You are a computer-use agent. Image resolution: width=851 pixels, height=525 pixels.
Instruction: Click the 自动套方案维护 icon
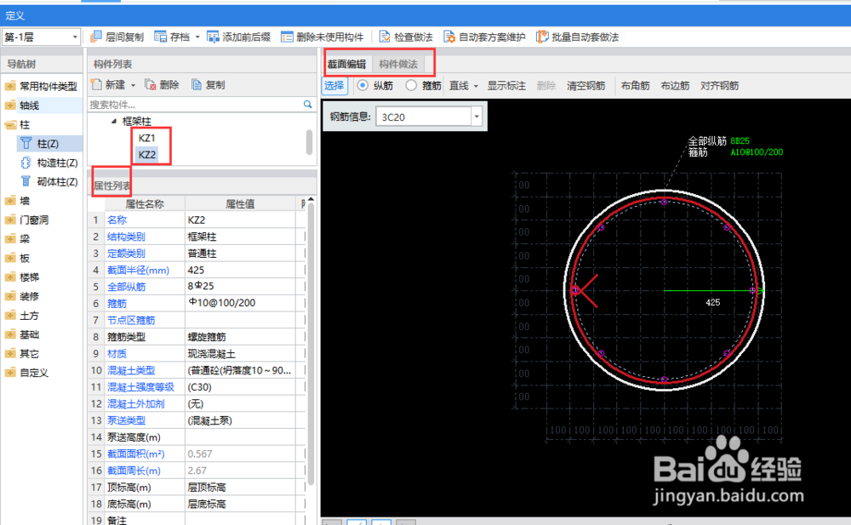tap(449, 37)
